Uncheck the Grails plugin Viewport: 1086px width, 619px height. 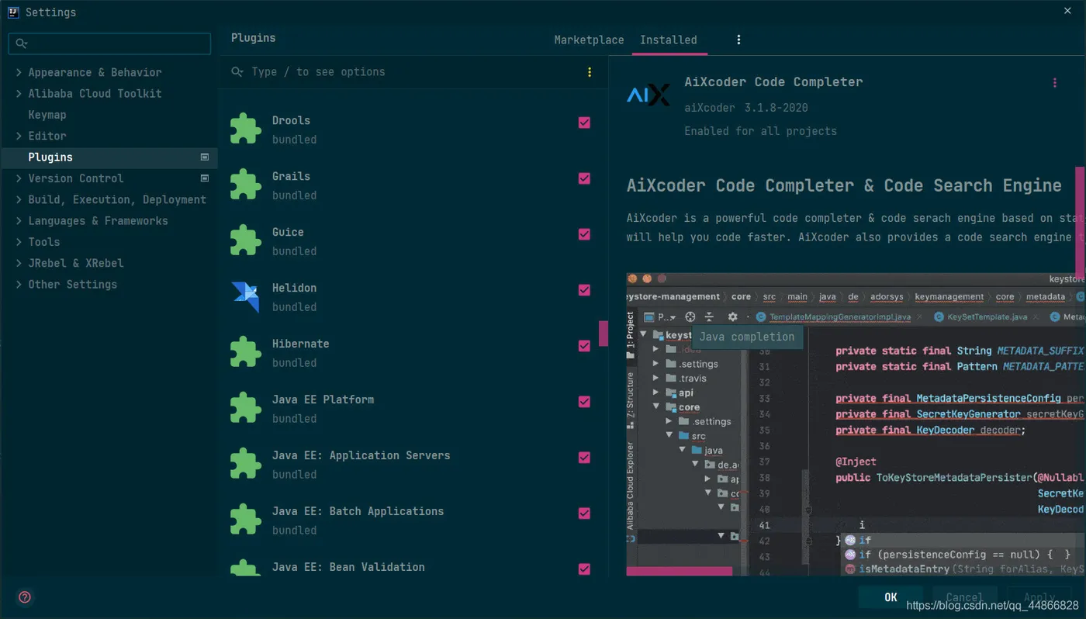coord(584,178)
